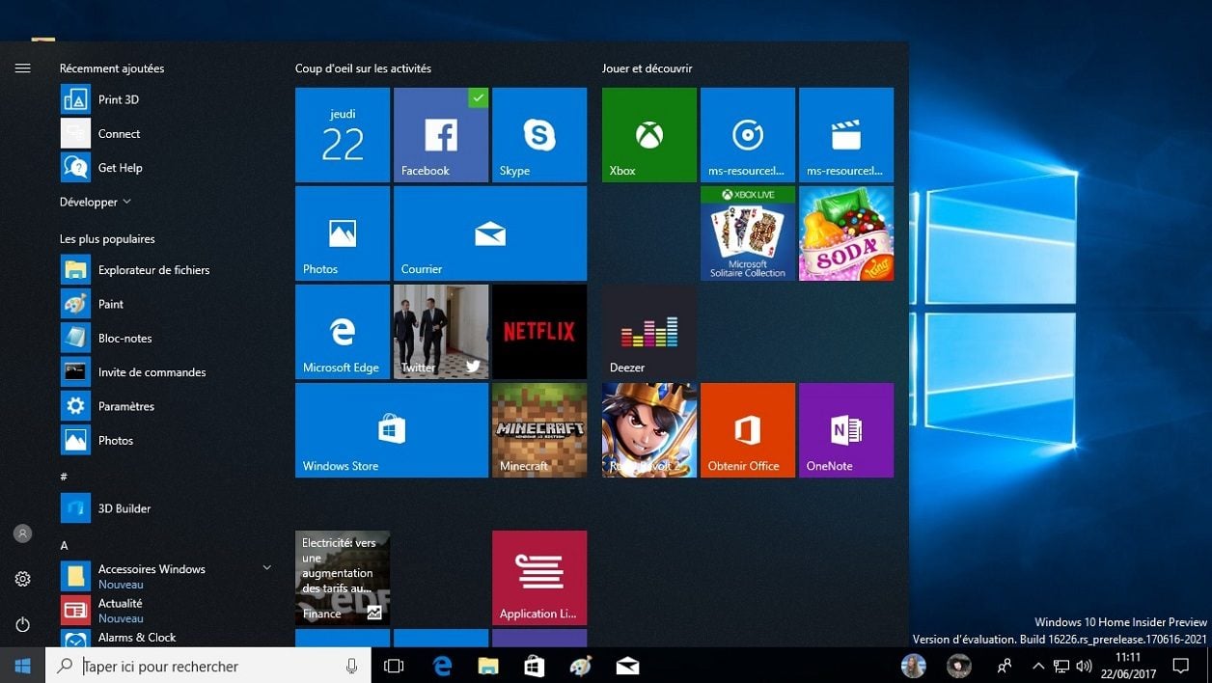1212x683 pixels.
Task: Open Paramètres in the app list
Action: pyautogui.click(x=164, y=406)
